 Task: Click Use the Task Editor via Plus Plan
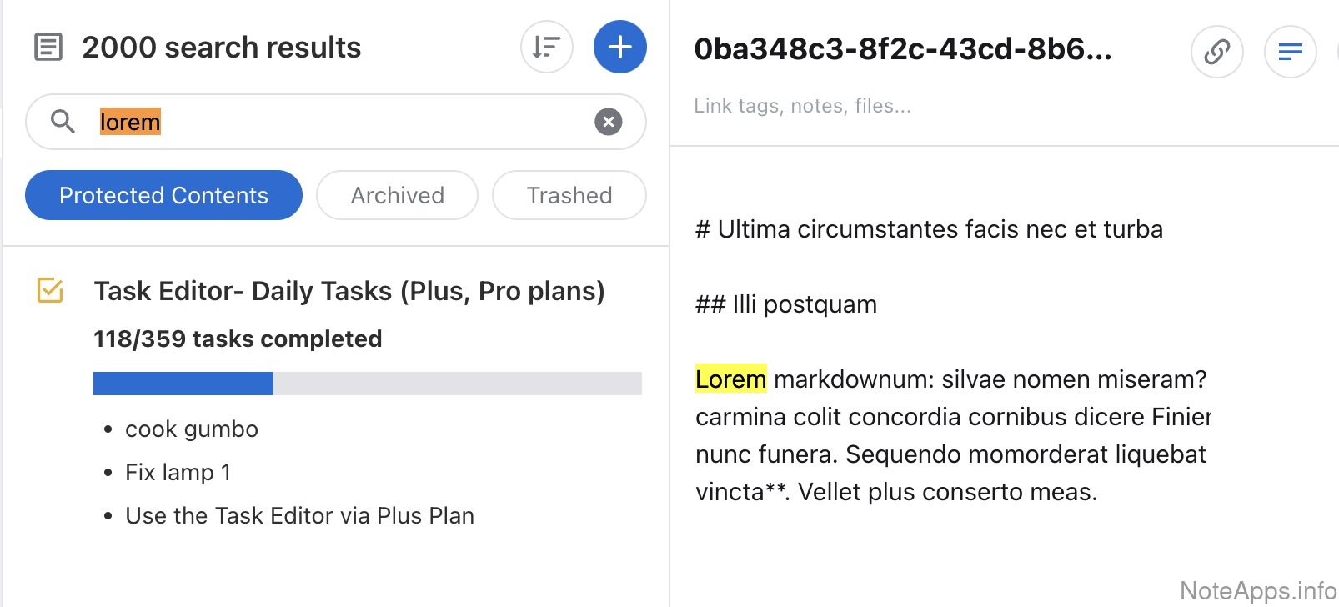[x=299, y=516]
